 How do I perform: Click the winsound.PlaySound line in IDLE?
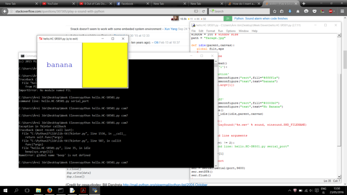[x=262, y=125]
